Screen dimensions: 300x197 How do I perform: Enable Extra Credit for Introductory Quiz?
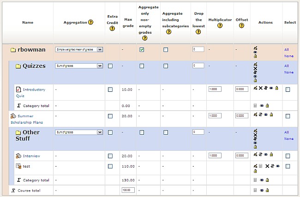tap(110, 90)
